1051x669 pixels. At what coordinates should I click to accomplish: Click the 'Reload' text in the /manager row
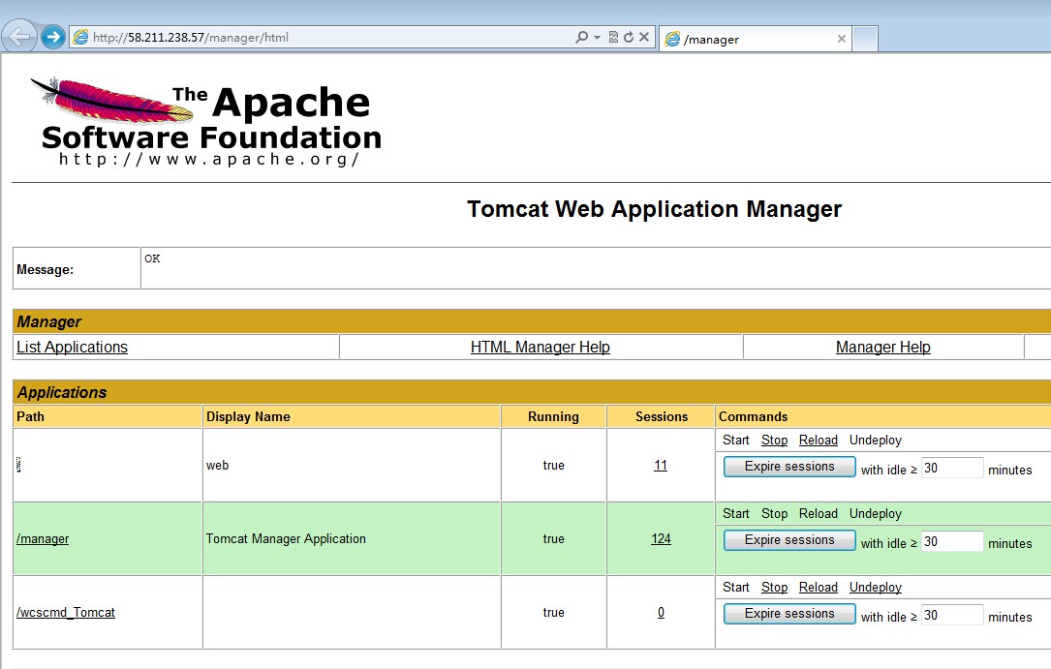[819, 514]
